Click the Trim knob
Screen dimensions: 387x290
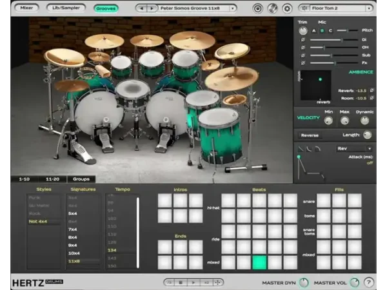pos(303,31)
